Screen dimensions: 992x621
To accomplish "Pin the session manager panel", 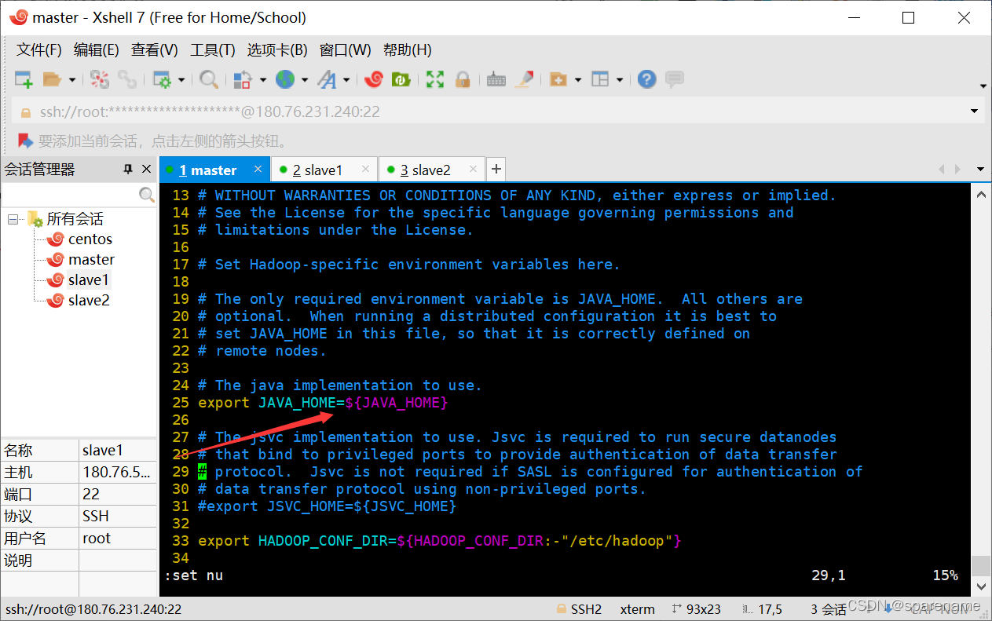I will [x=128, y=170].
